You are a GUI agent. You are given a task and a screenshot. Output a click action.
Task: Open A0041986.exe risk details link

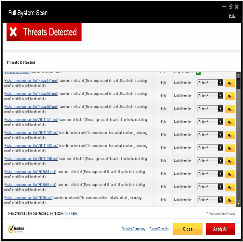coord(31,159)
